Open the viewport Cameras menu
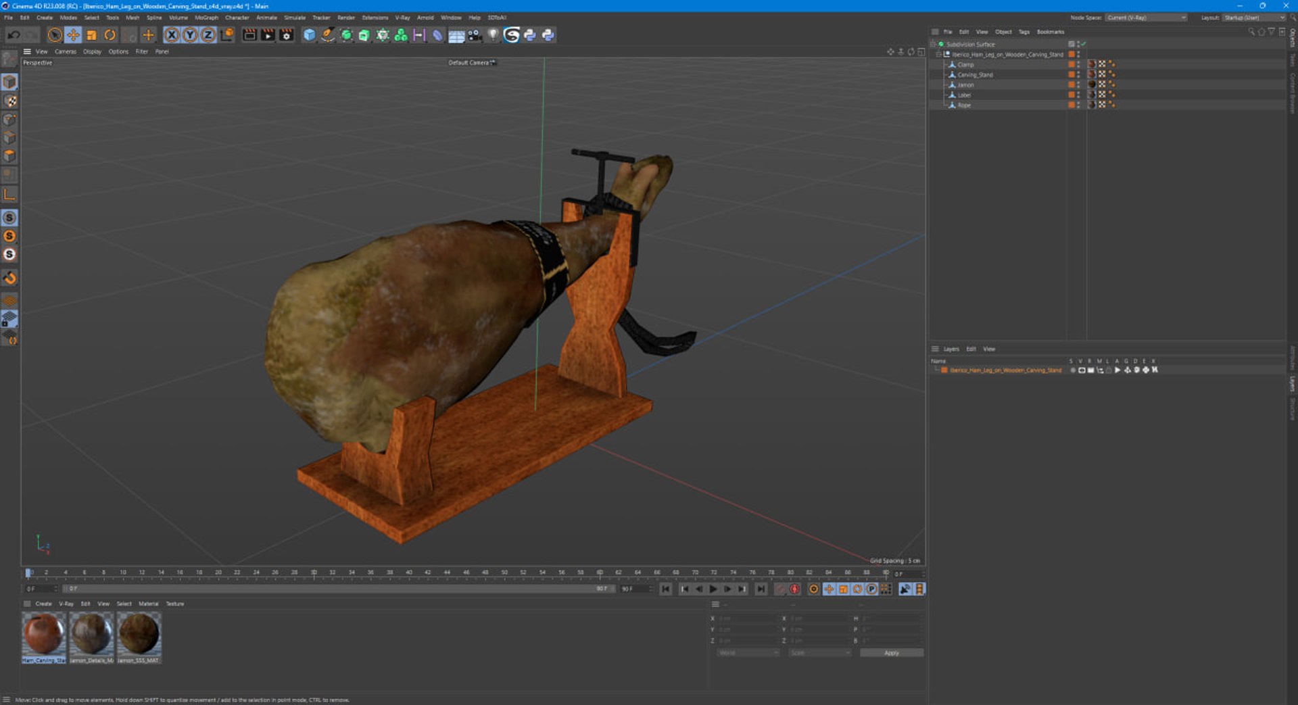The image size is (1298, 705). coord(66,51)
